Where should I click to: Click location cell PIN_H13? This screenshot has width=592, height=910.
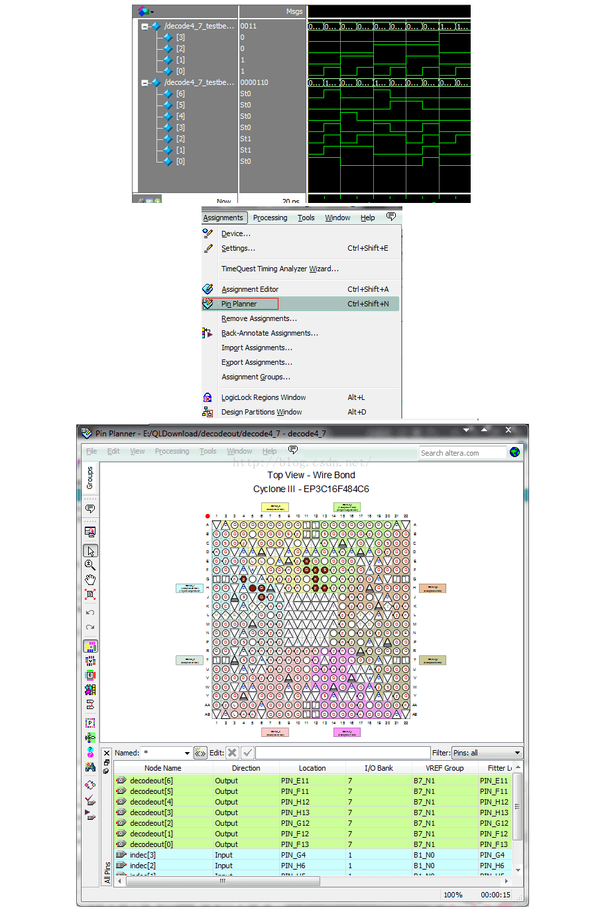[312, 812]
